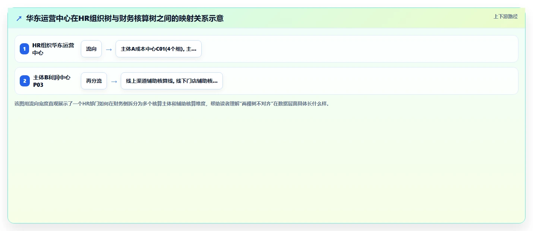This screenshot has height=231, width=533.
Task: Select the step 1 number badge
Action: pos(25,49)
